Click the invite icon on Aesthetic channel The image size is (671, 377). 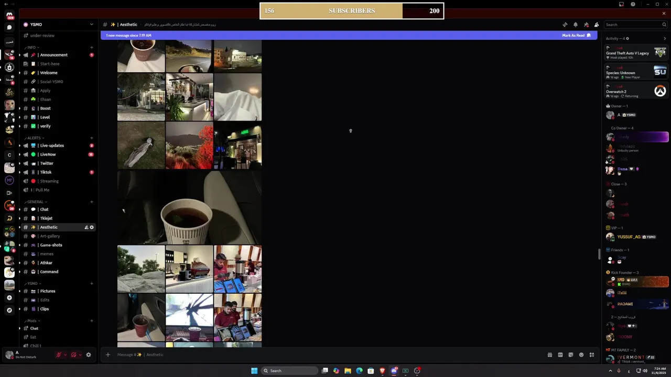click(x=86, y=227)
